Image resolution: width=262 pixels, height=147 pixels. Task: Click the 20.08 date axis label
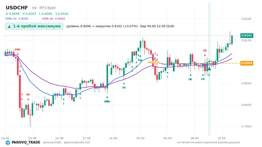point(32,138)
